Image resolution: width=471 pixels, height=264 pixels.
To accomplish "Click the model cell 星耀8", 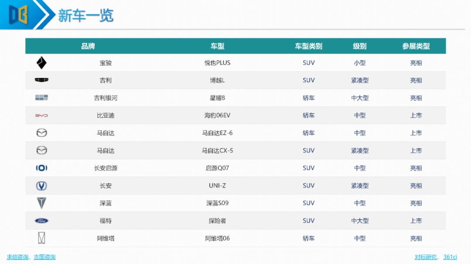I will pyautogui.click(x=217, y=98).
